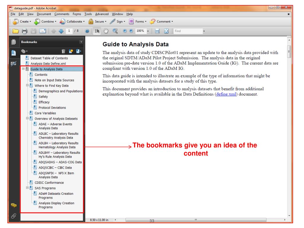
Task: Open the Comment speech-bubble tool
Action: tap(153, 21)
